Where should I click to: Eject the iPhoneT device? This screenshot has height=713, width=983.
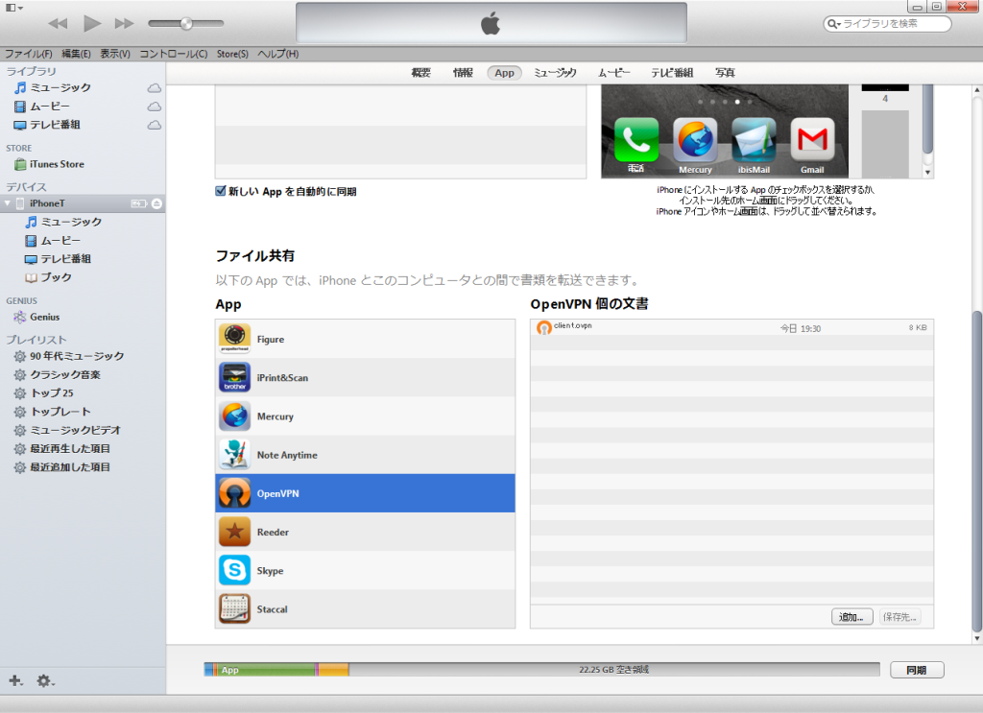[x=156, y=203]
